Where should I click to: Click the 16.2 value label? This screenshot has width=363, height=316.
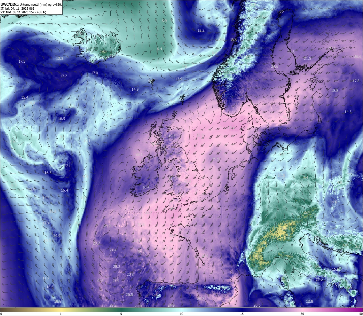280,12
